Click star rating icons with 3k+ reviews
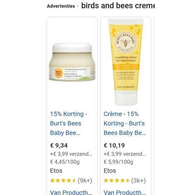Image resolution: width=195 pixels, height=195 pixels. point(117,181)
